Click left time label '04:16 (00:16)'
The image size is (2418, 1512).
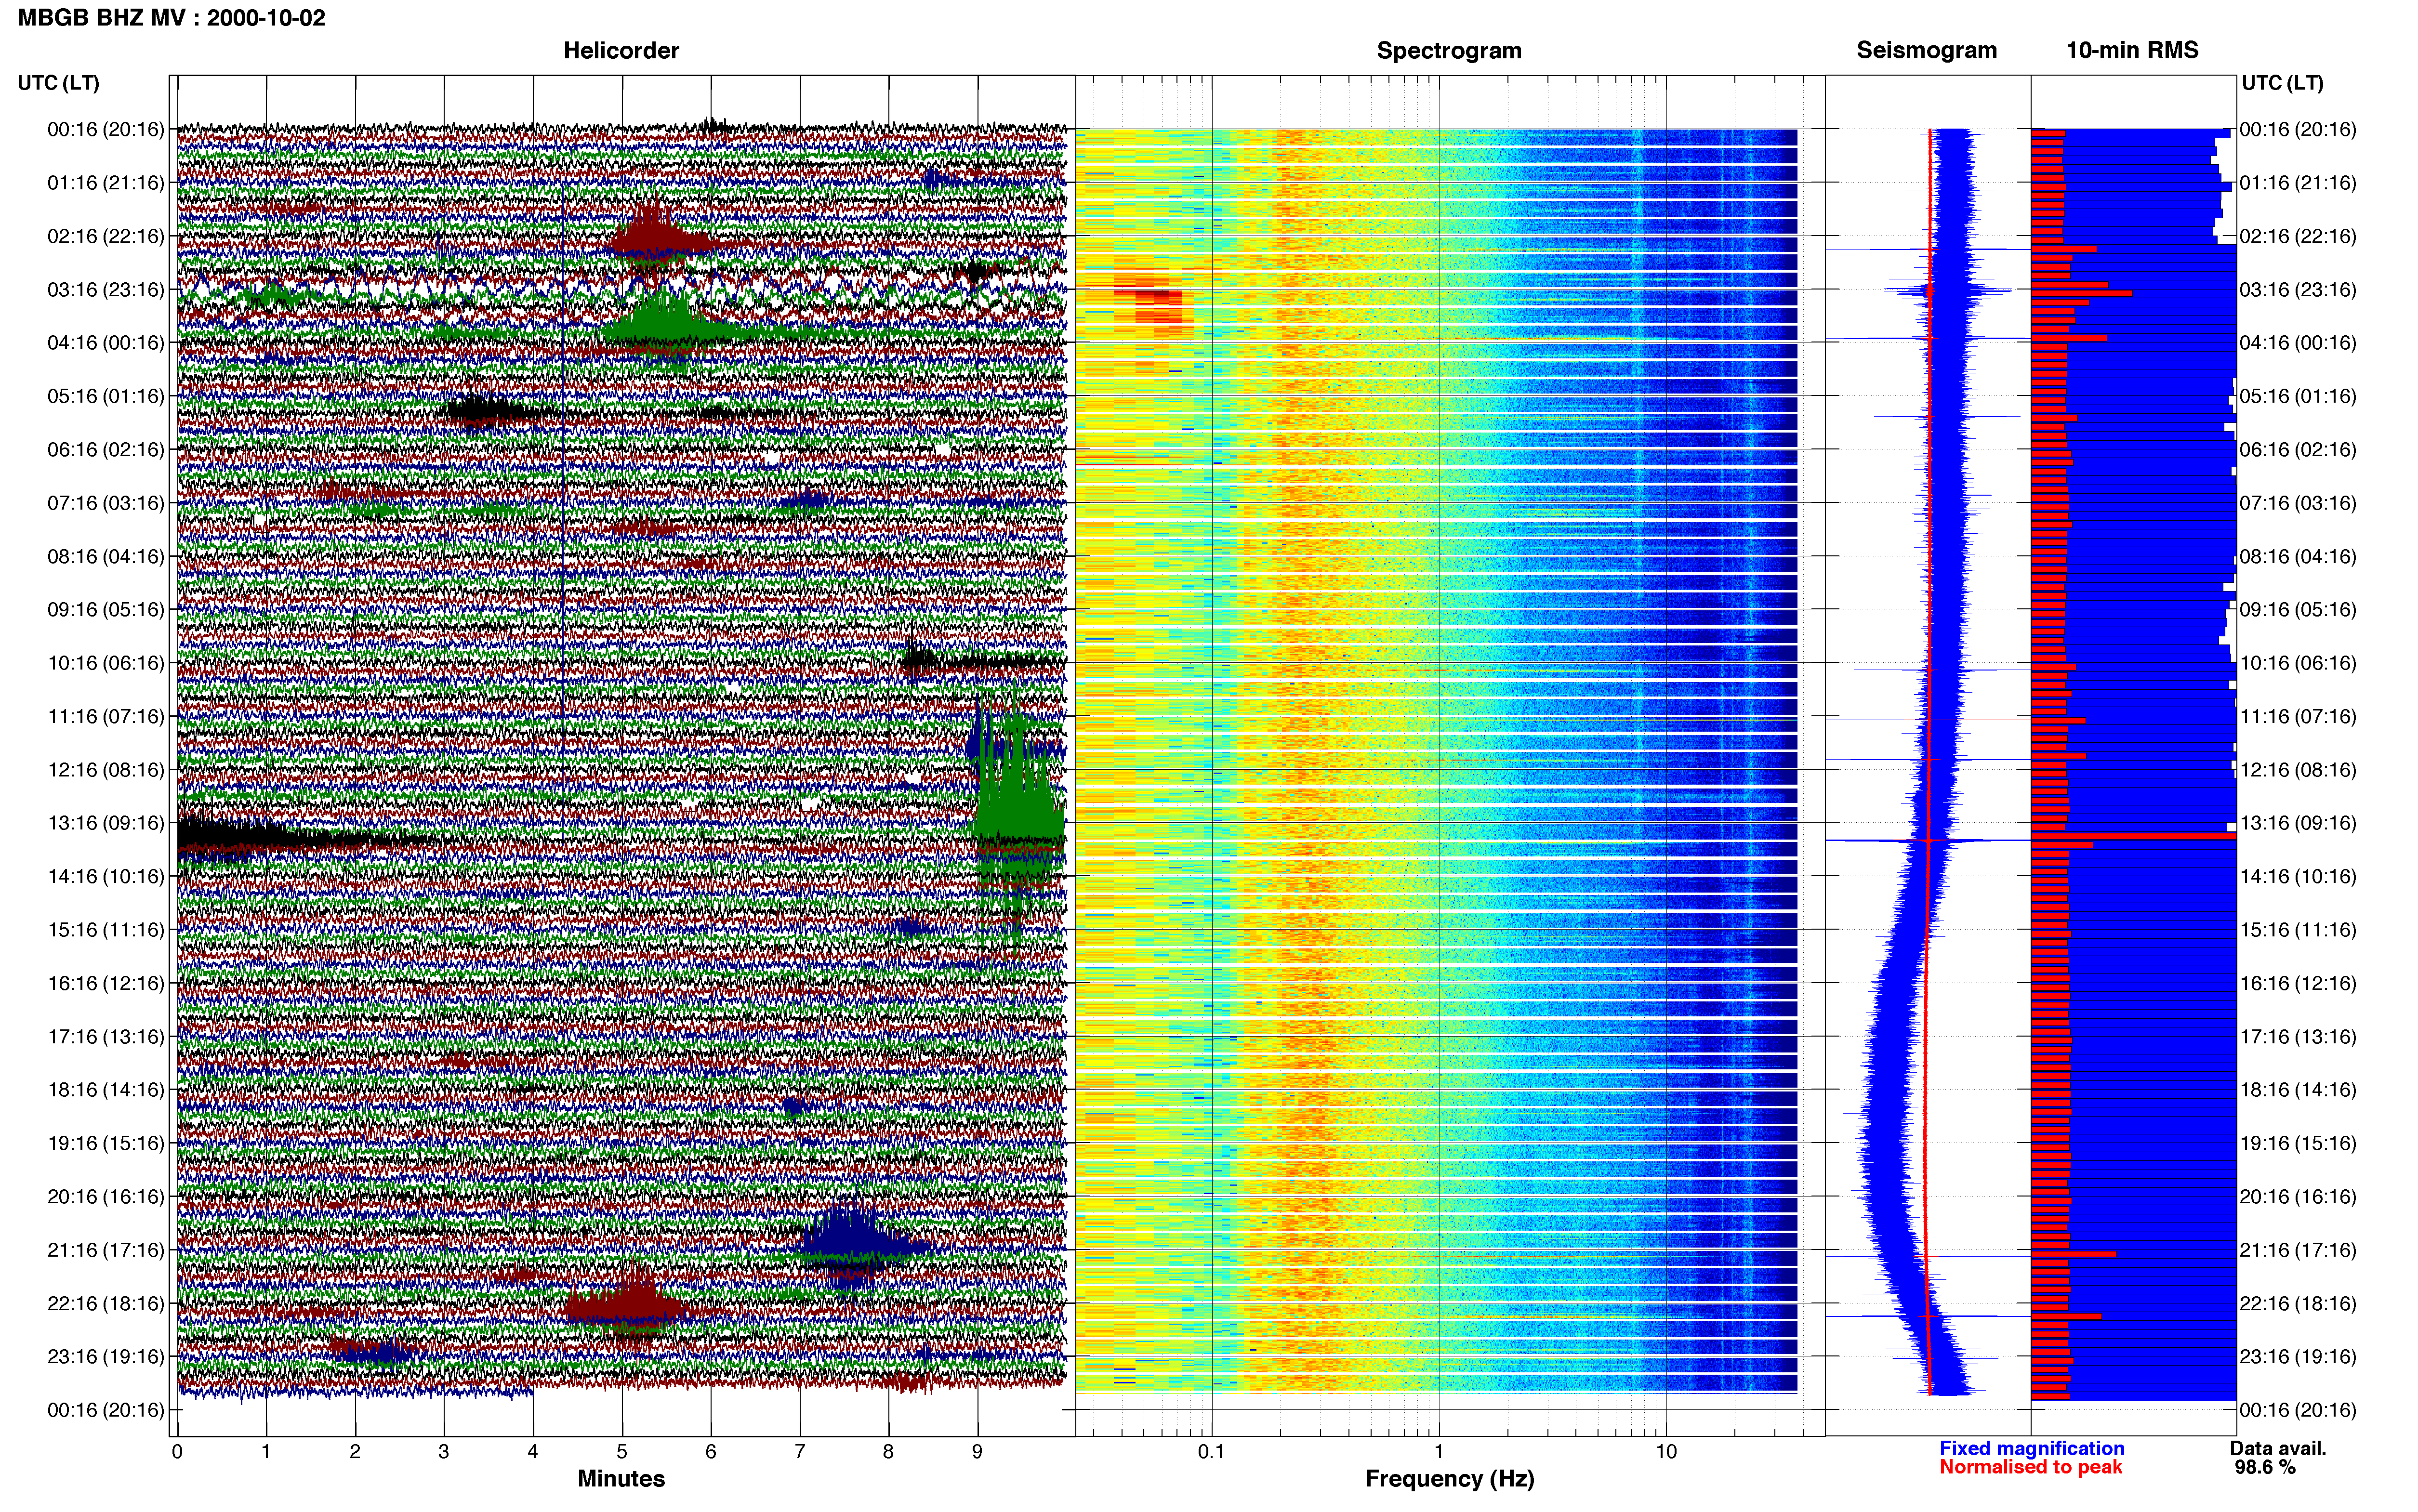point(105,342)
